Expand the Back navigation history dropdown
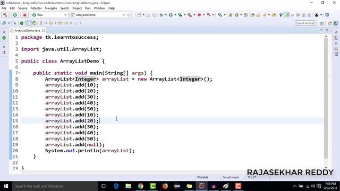The height and width of the screenshot is (191, 340). tap(71, 23)
